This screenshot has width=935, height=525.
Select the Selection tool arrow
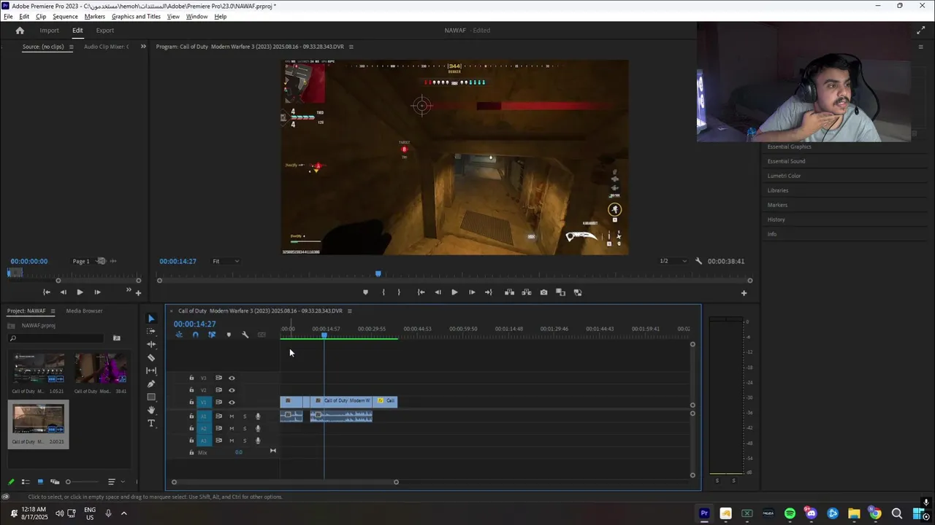click(151, 319)
